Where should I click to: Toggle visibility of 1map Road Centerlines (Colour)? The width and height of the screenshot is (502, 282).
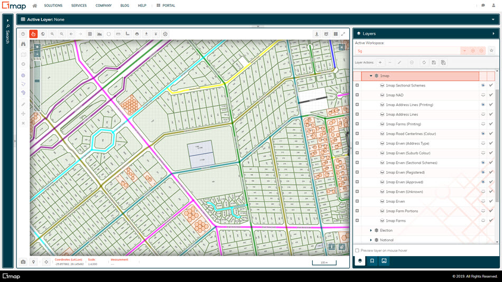tap(483, 134)
